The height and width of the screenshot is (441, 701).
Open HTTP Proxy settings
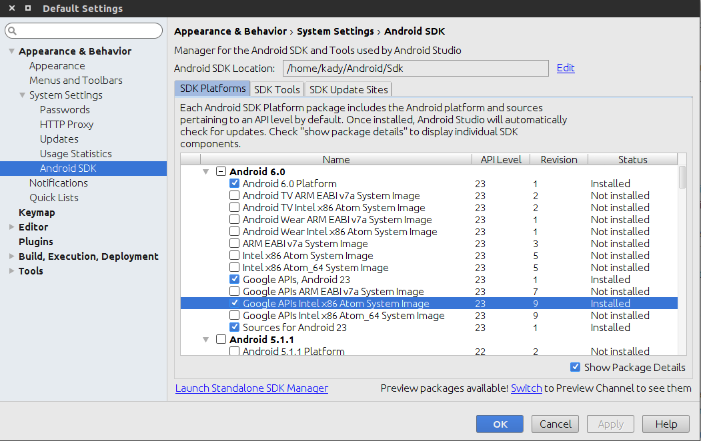67,125
